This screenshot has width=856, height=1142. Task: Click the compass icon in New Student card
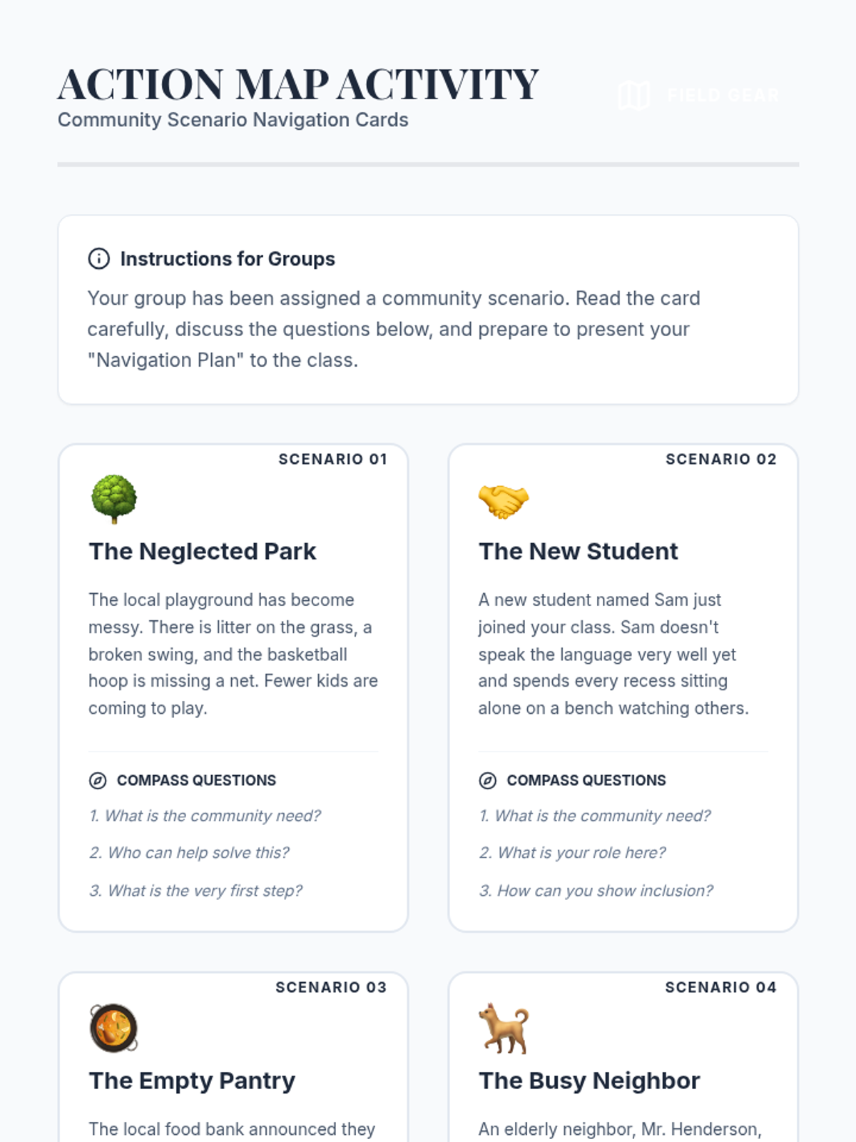pyautogui.click(x=487, y=780)
